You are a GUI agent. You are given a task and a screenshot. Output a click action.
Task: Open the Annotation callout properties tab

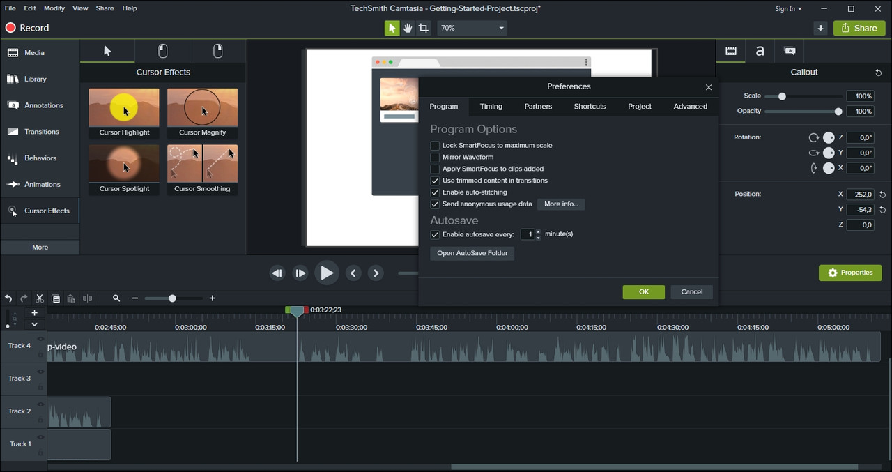point(790,51)
